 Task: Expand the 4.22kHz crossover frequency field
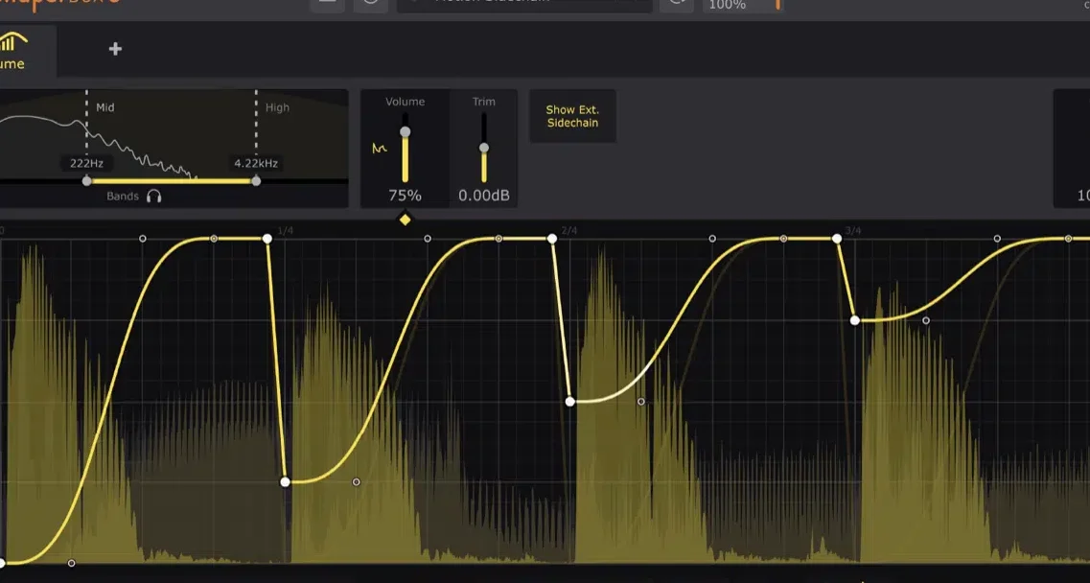(254, 163)
